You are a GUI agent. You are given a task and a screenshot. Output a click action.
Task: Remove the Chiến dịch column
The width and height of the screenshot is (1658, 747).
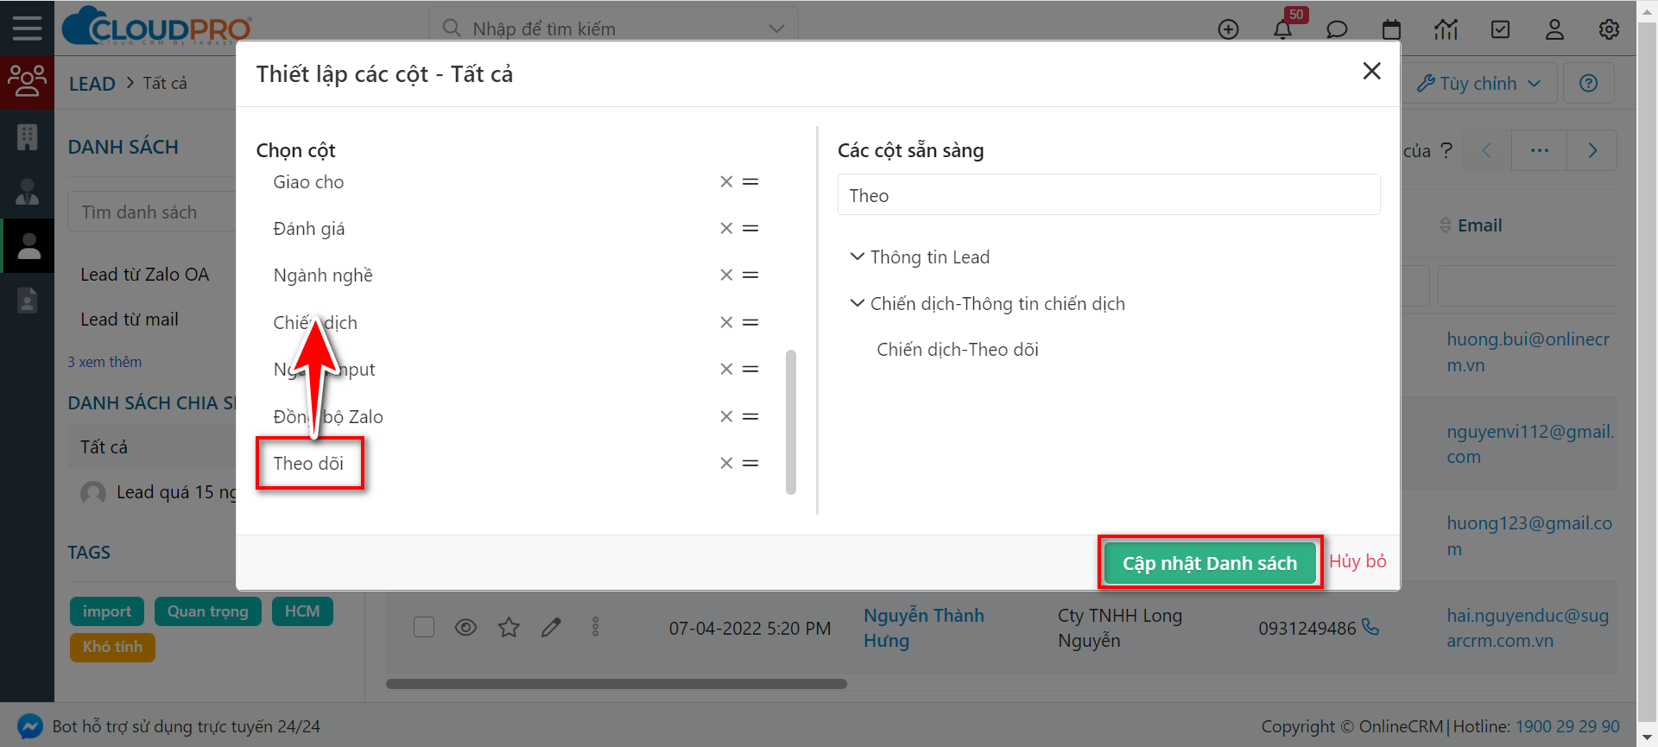click(726, 322)
